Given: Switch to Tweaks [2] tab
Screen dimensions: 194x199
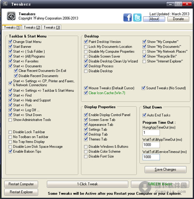Looking at the screenshot, I should 32,27.
